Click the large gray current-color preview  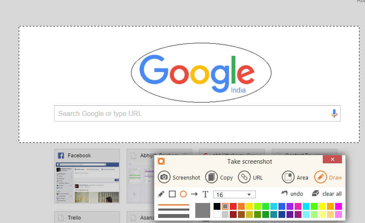(x=203, y=211)
